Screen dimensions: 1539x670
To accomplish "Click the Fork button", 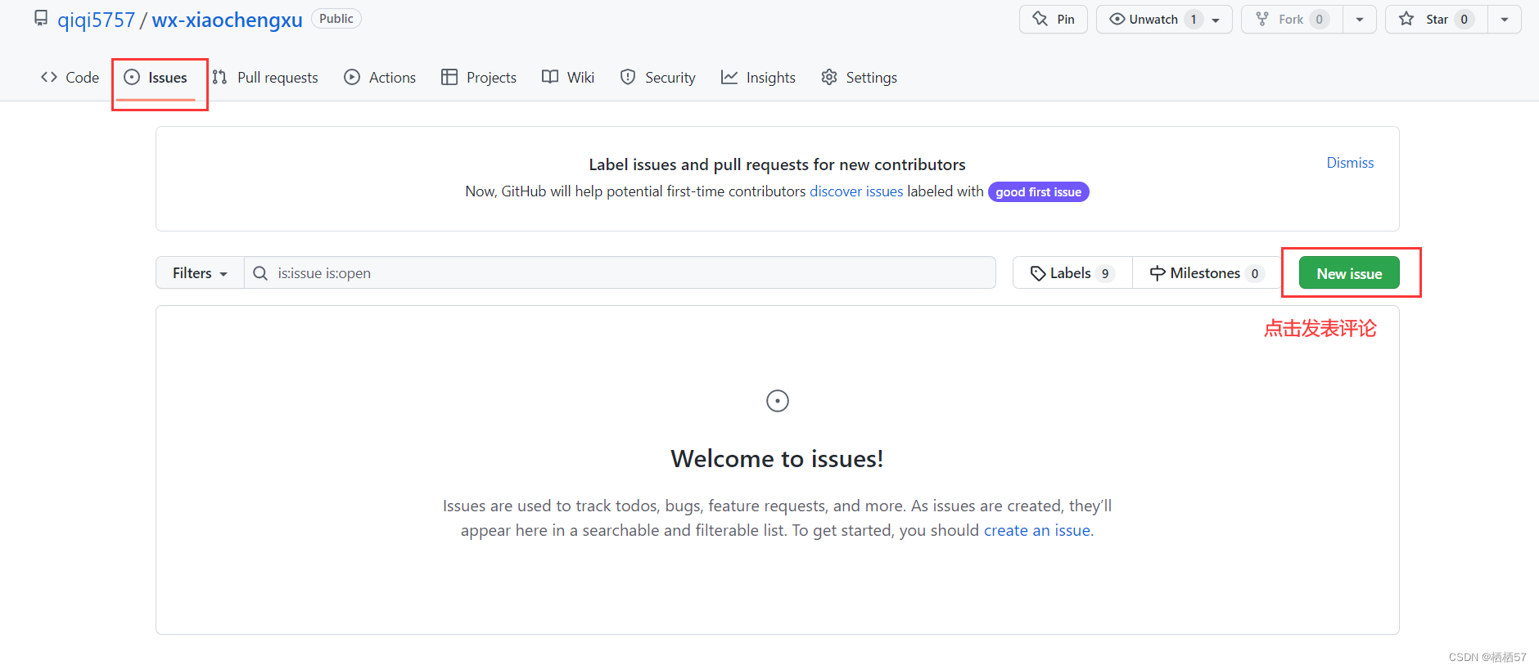I will click(1292, 19).
